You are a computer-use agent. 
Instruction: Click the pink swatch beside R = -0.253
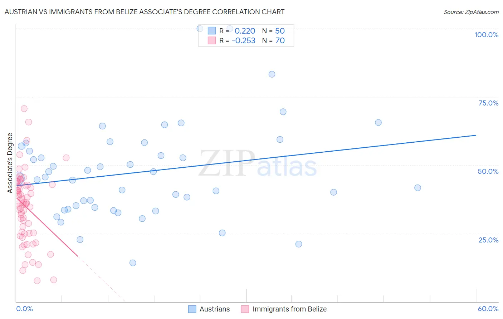point(212,40)
